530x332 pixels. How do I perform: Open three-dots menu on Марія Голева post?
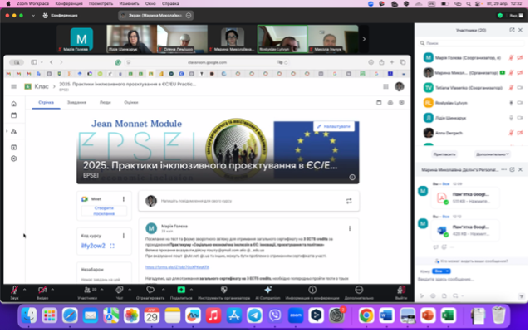click(350, 228)
